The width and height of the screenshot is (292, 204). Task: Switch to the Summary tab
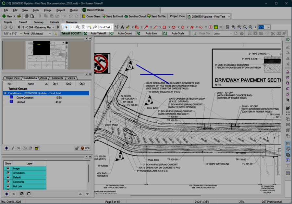coord(39,22)
